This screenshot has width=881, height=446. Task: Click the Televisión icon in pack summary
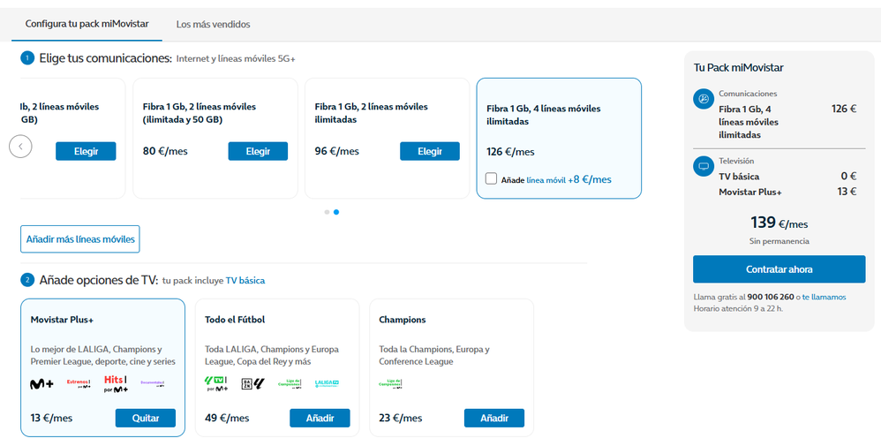pyautogui.click(x=704, y=165)
